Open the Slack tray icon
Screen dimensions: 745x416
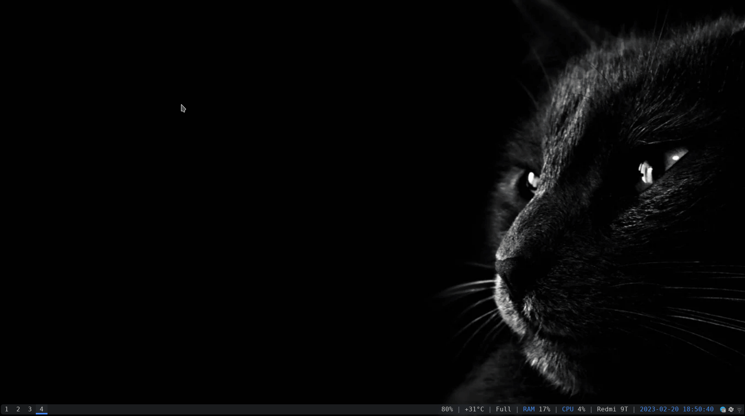coord(731,409)
